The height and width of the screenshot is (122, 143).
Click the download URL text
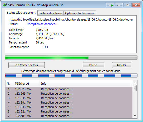point(71,19)
